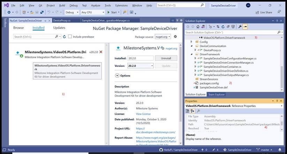This screenshot has width=287, height=154.
Task: Click Property Pages wrench in Properties panel
Action: pos(198,111)
